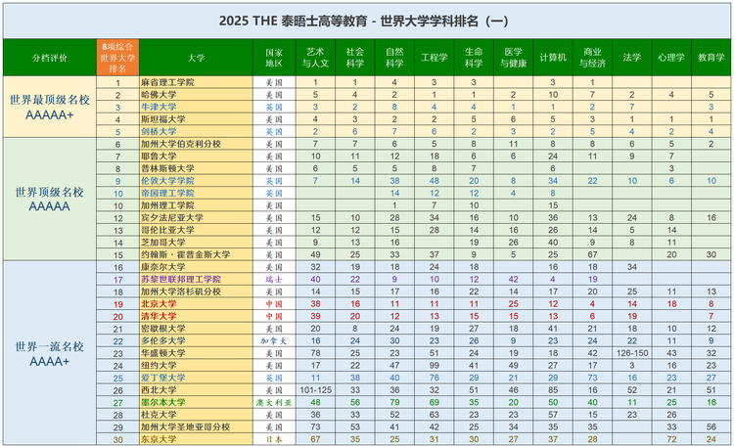Select the 艺术与人文 column header

tap(315, 58)
